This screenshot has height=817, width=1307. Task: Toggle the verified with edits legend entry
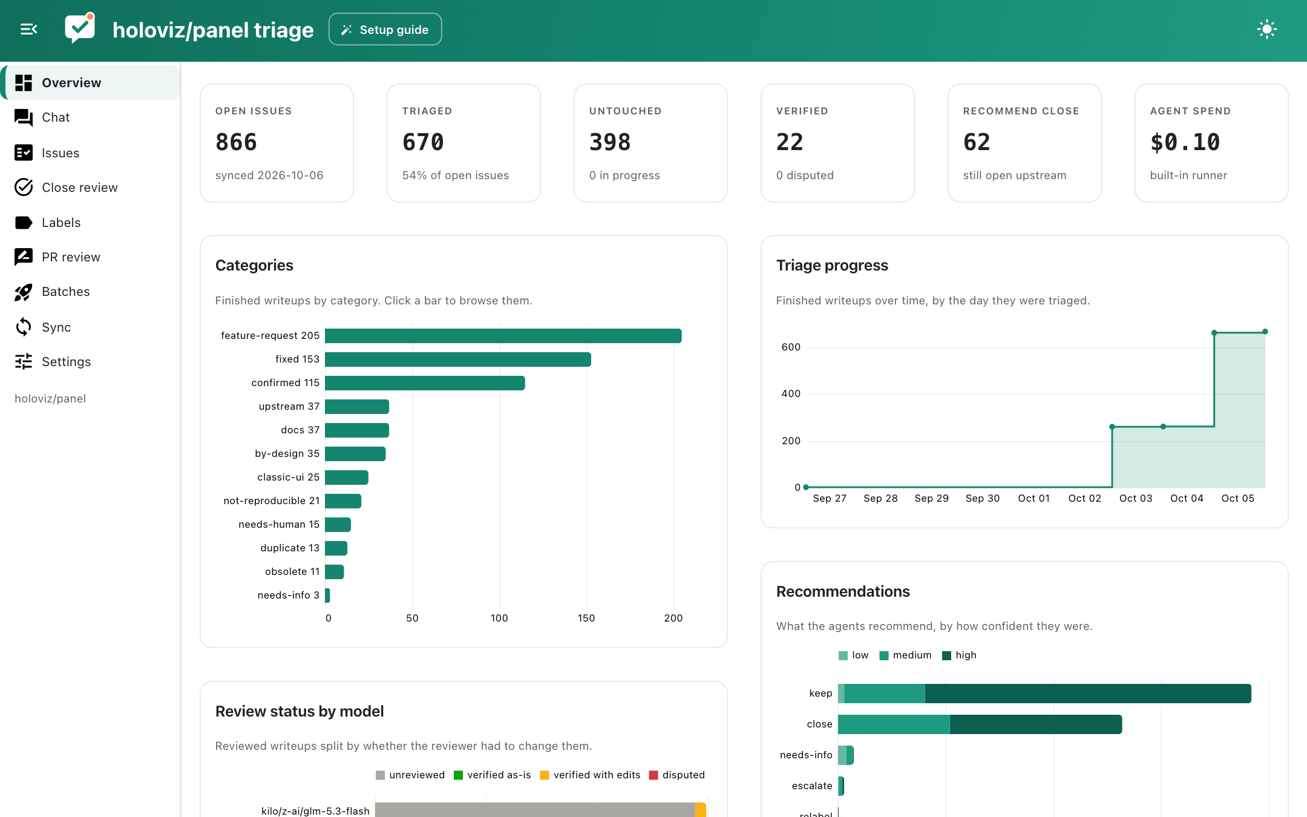(590, 775)
